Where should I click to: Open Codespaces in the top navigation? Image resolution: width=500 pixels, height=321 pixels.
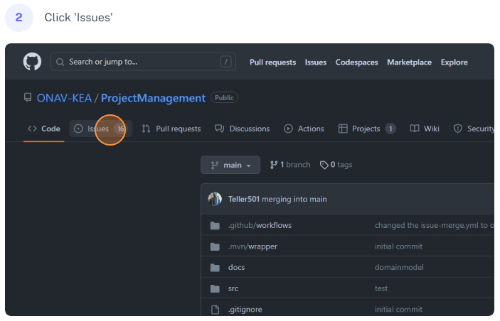(x=356, y=62)
